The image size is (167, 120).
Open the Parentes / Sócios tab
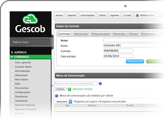coord(125,34)
